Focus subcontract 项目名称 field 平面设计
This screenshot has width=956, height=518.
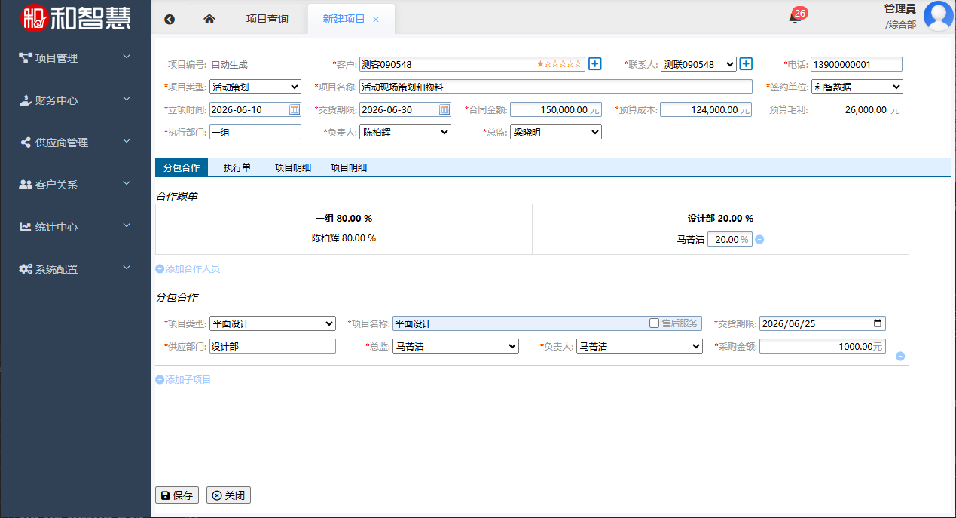[x=547, y=323]
